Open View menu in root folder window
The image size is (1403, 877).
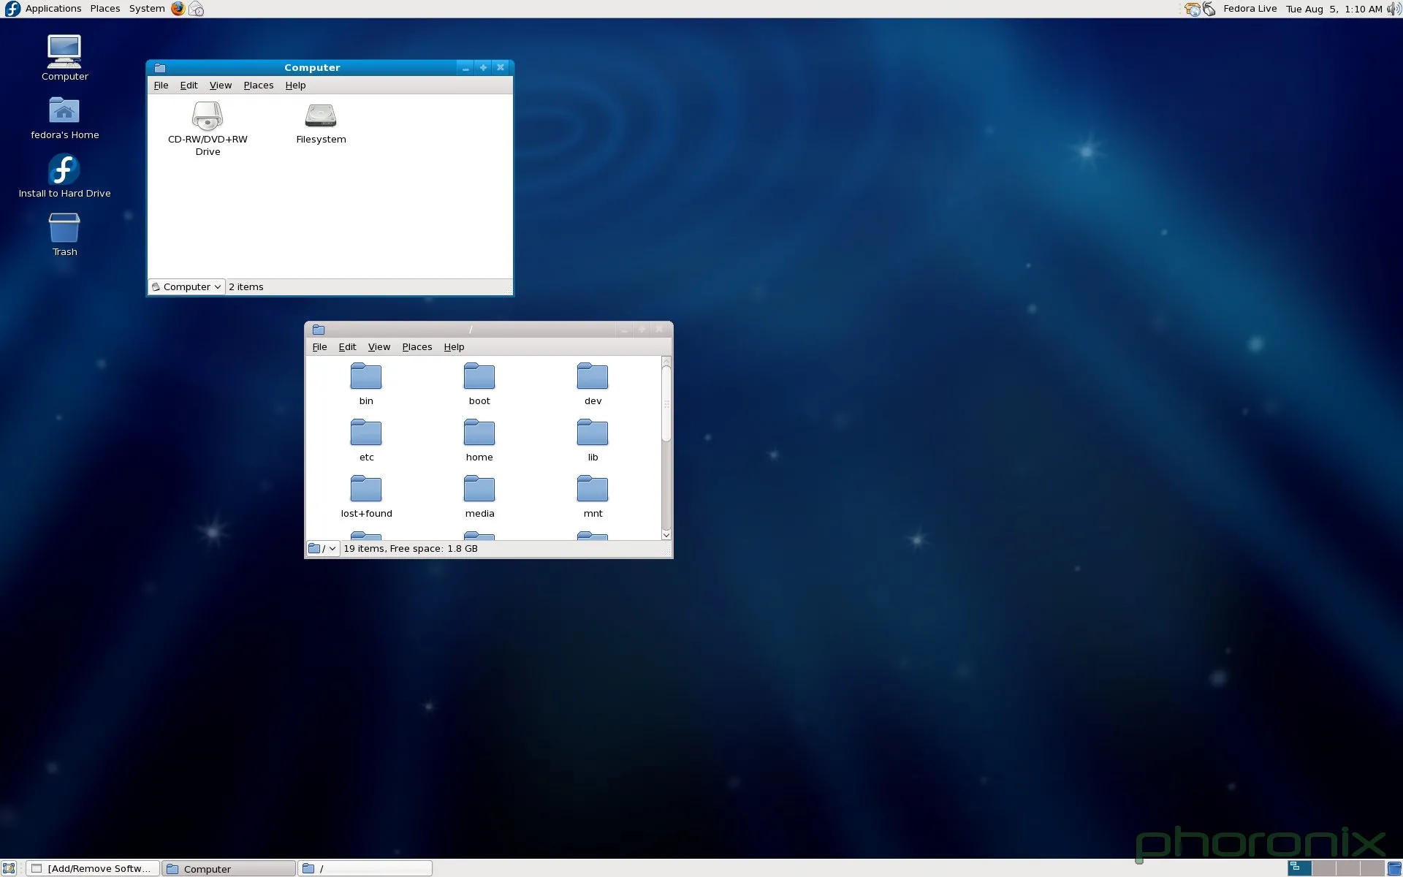(379, 347)
